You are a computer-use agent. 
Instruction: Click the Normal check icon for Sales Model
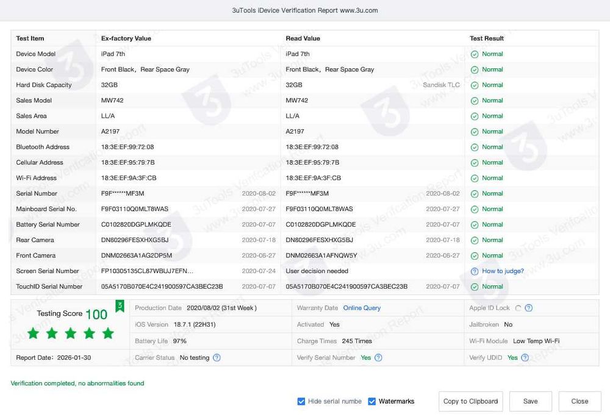[474, 101]
